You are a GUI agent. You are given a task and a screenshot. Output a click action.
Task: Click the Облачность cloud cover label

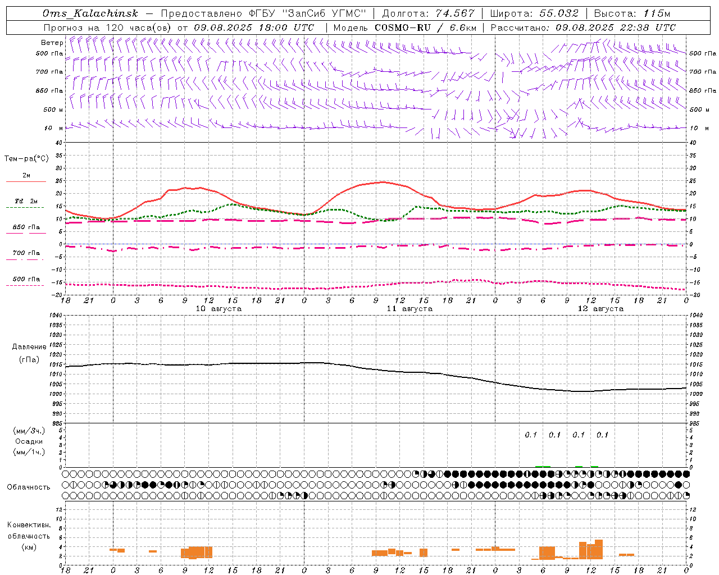click(29, 487)
